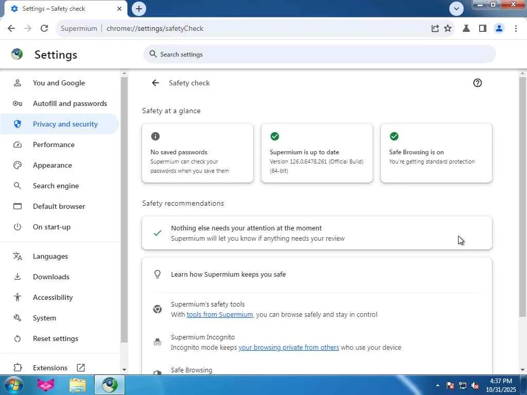
Task: Click the Incognito spy icon
Action: click(157, 342)
